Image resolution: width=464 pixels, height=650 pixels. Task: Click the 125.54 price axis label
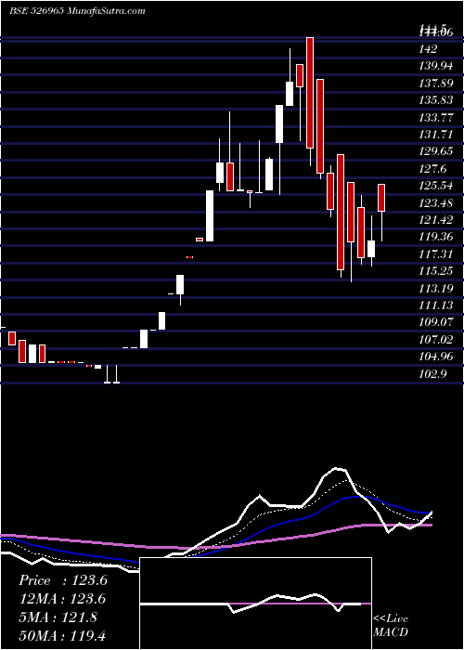click(436, 186)
